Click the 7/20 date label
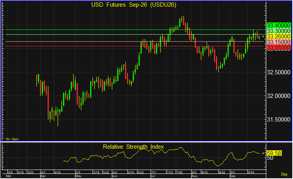This screenshot has height=179, width=293. 179,172
